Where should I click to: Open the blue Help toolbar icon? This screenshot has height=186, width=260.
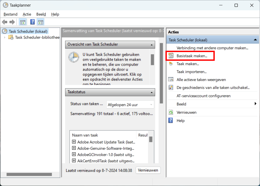tap(33, 22)
